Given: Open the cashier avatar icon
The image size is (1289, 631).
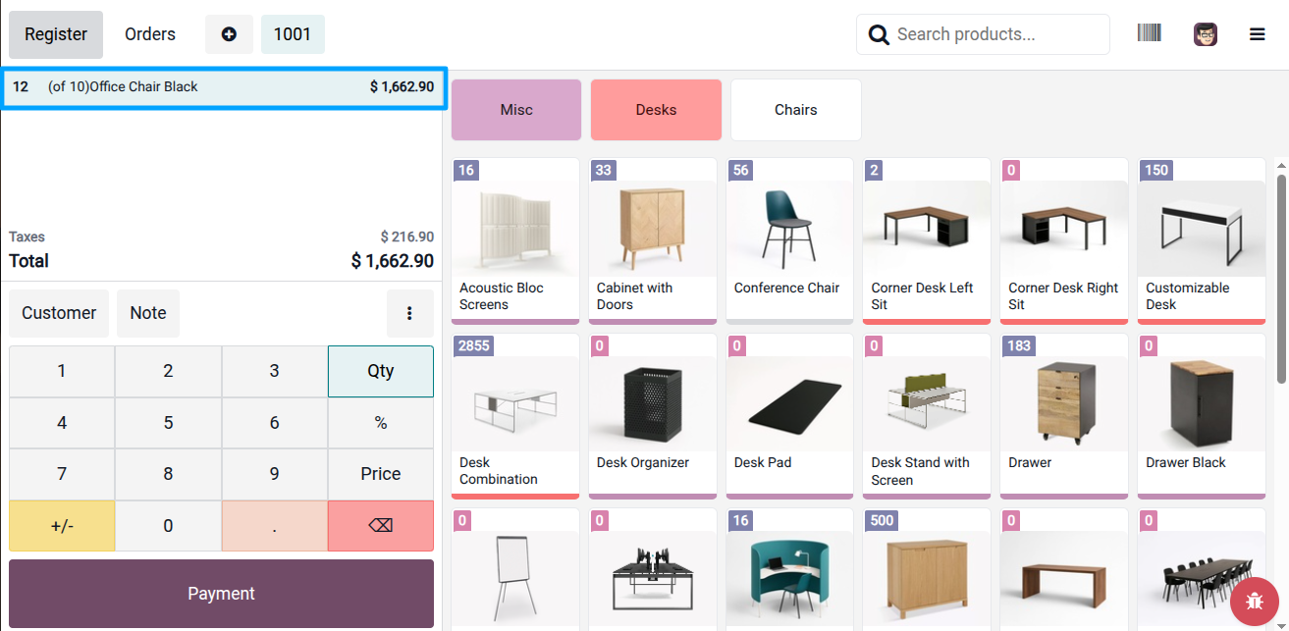Looking at the screenshot, I should click(1205, 33).
